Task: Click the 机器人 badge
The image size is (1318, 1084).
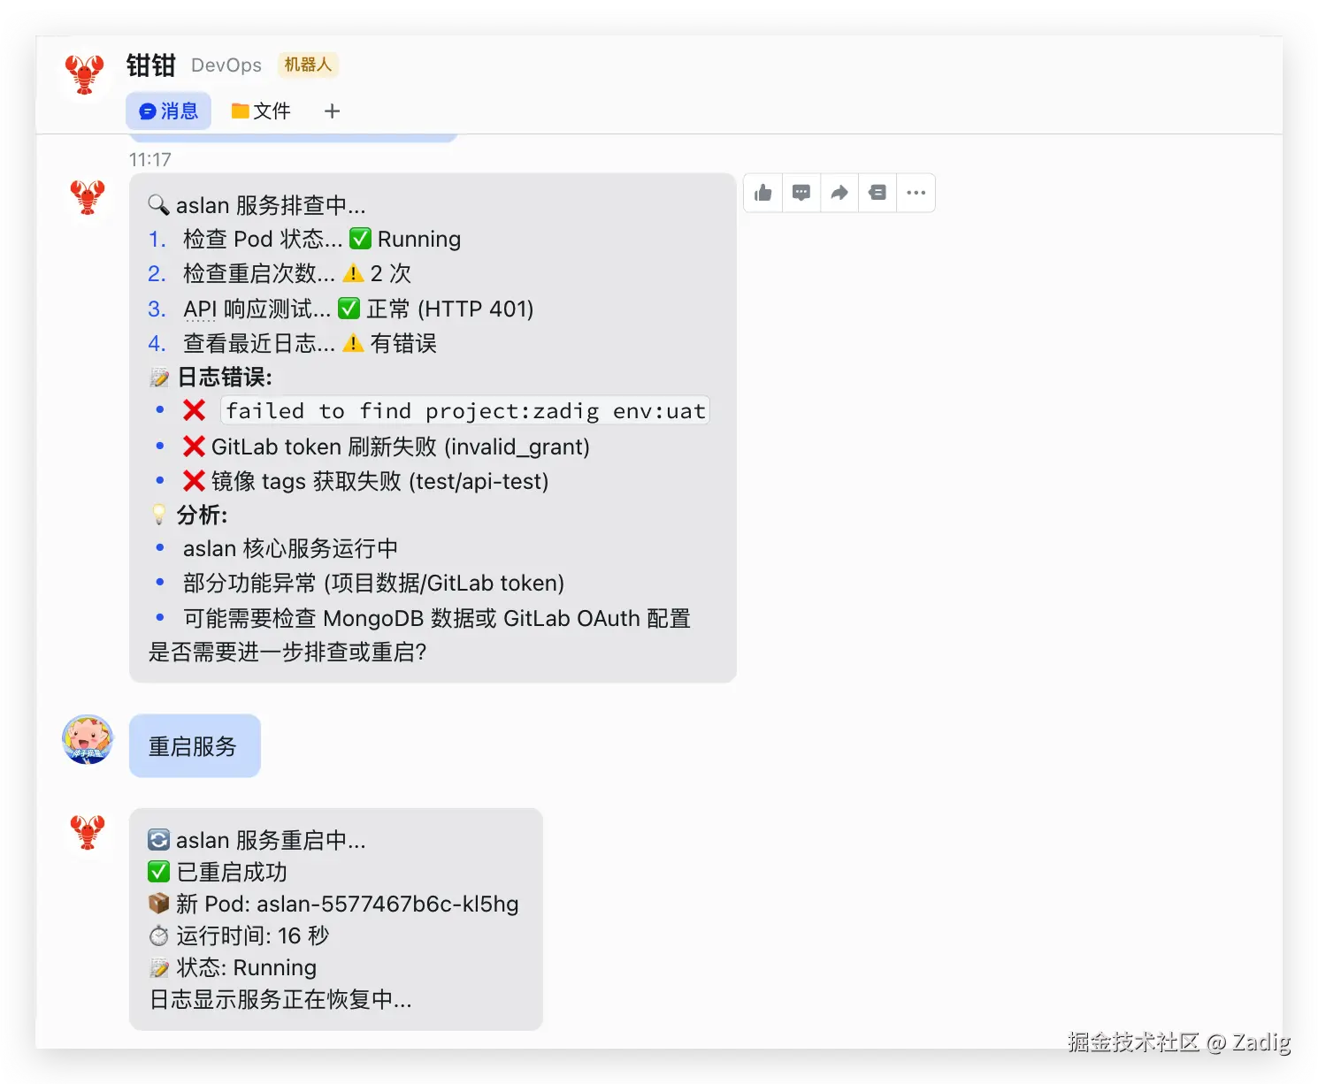Action: pos(308,65)
